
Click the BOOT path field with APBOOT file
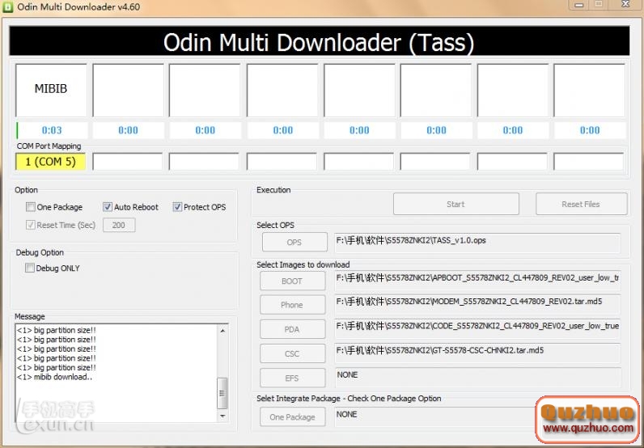point(477,281)
